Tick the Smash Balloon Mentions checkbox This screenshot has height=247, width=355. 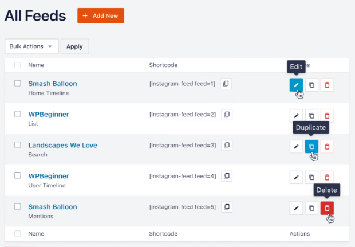[17, 206]
